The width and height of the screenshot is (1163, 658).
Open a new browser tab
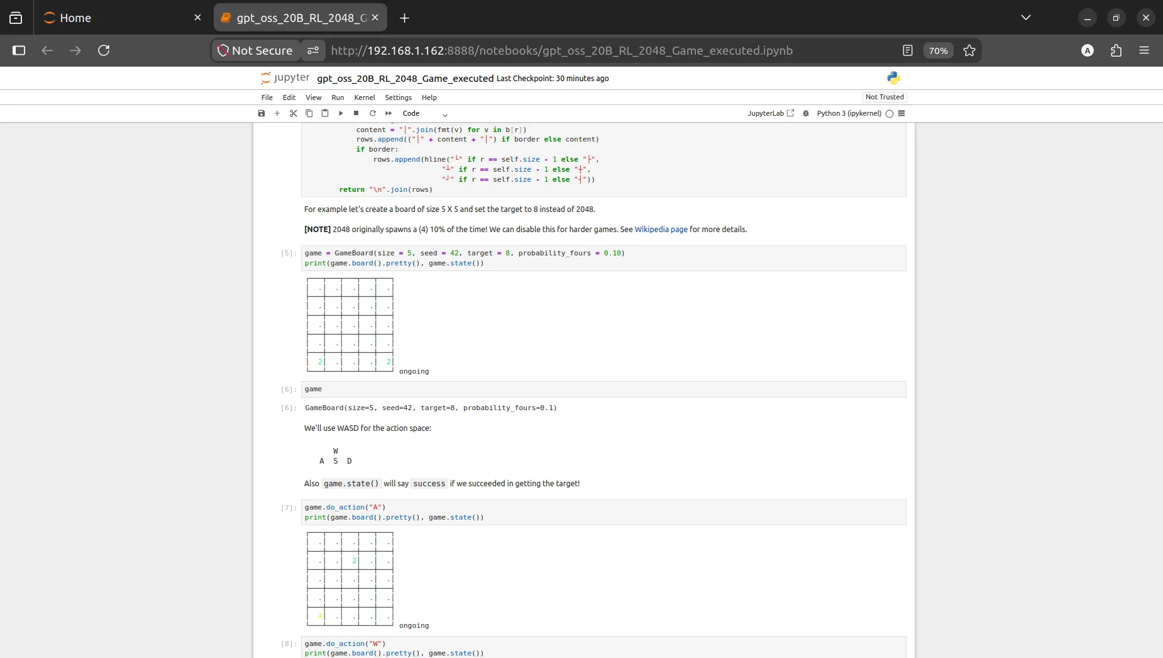tap(405, 18)
